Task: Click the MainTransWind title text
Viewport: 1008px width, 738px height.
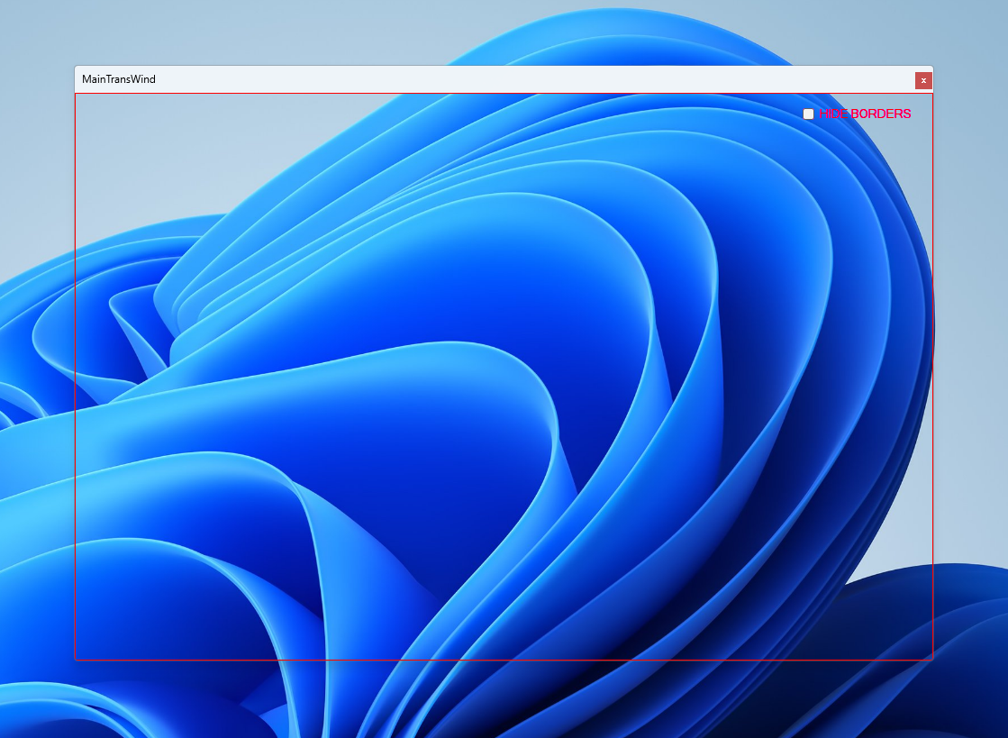Action: point(119,79)
